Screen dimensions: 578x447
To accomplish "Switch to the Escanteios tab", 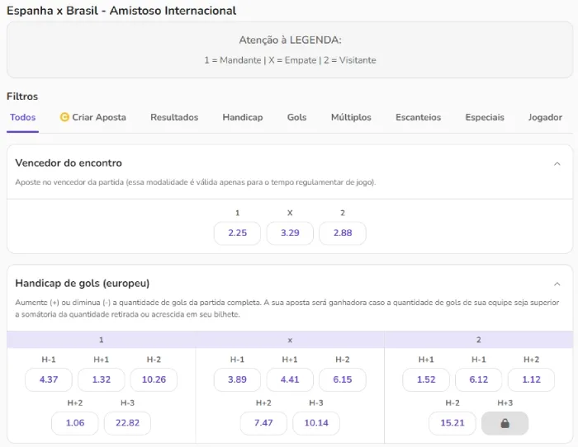I will [418, 117].
